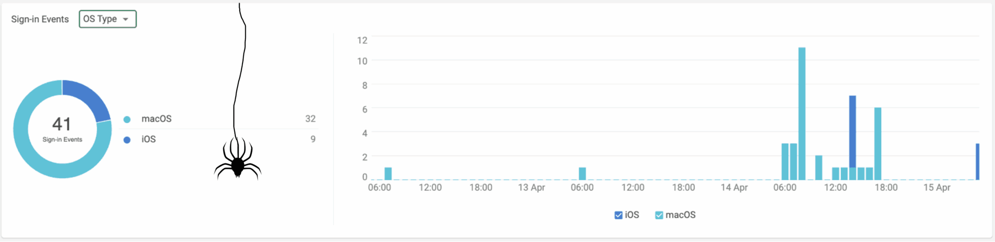Screen dimensions: 995x242
Task: Open the OS Type dropdown
Action: [x=108, y=19]
